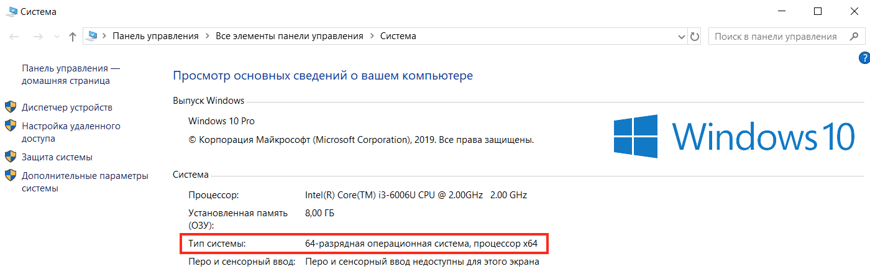Open the Настройка удаленного доступа link
The height and width of the screenshot is (279, 870).
(71, 132)
